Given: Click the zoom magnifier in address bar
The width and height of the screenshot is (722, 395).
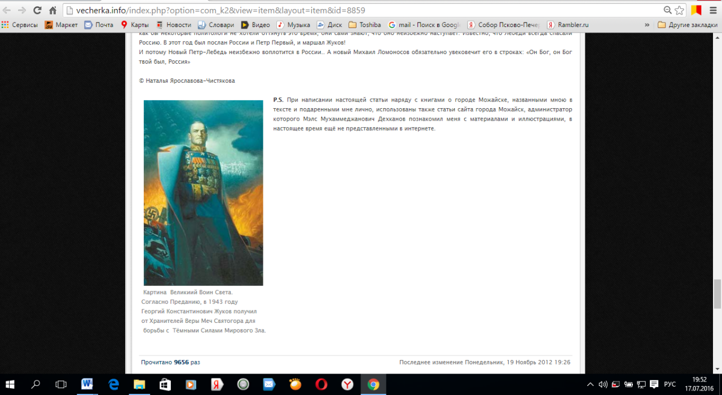Looking at the screenshot, I should 668,10.
